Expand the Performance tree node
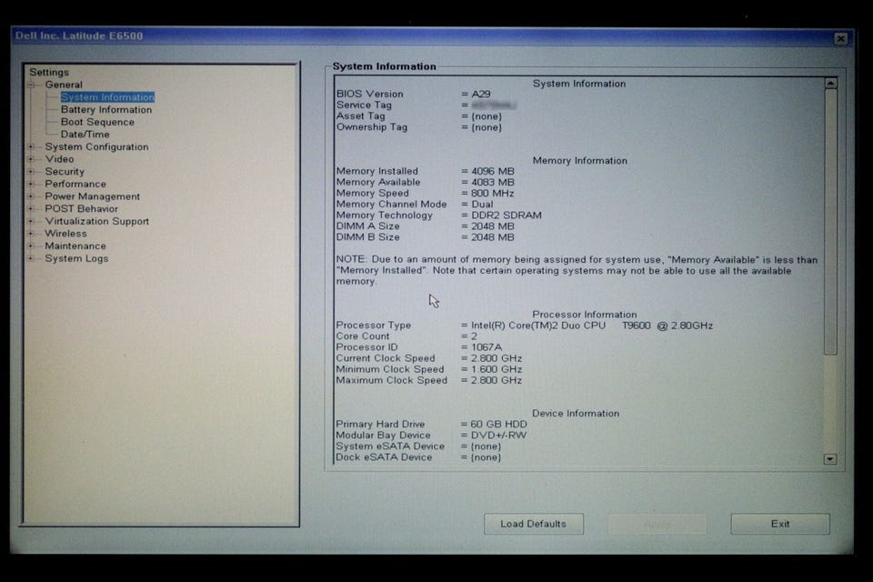873x582 pixels. coord(33,184)
